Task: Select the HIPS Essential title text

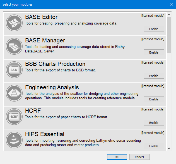Action: (45, 134)
